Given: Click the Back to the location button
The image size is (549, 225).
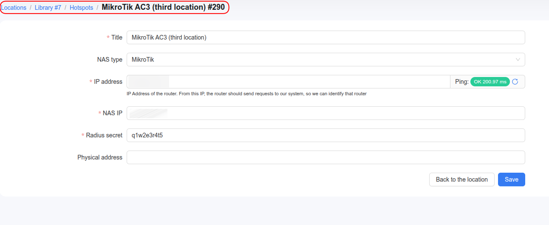Looking at the screenshot, I should (x=462, y=179).
